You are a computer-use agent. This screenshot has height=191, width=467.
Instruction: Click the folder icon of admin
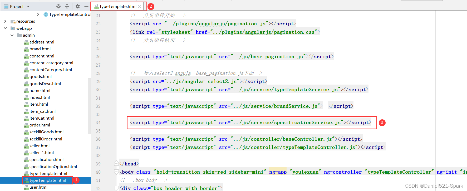point(19,35)
